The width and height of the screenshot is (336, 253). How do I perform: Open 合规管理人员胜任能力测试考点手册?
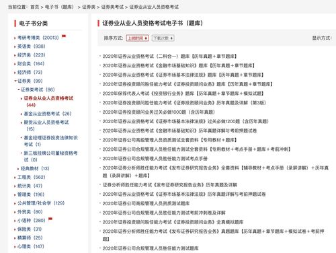tap(155, 159)
